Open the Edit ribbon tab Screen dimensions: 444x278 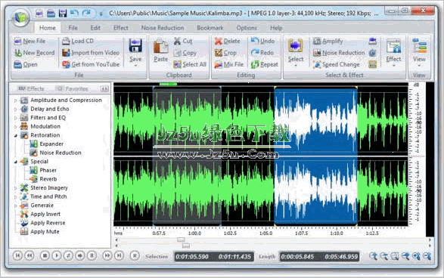(x=95, y=28)
